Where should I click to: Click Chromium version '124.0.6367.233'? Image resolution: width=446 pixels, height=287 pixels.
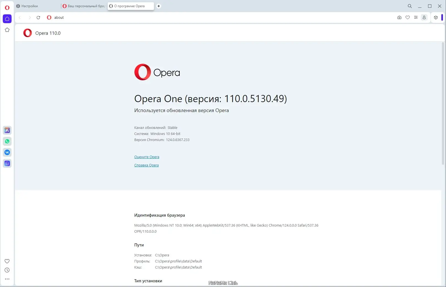178,140
